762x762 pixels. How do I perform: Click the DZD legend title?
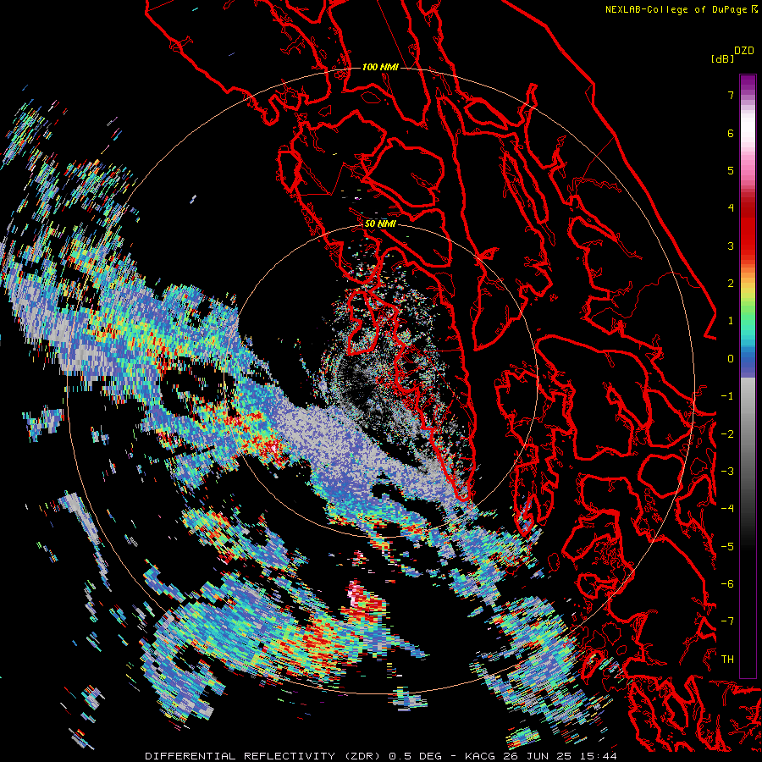click(x=744, y=51)
